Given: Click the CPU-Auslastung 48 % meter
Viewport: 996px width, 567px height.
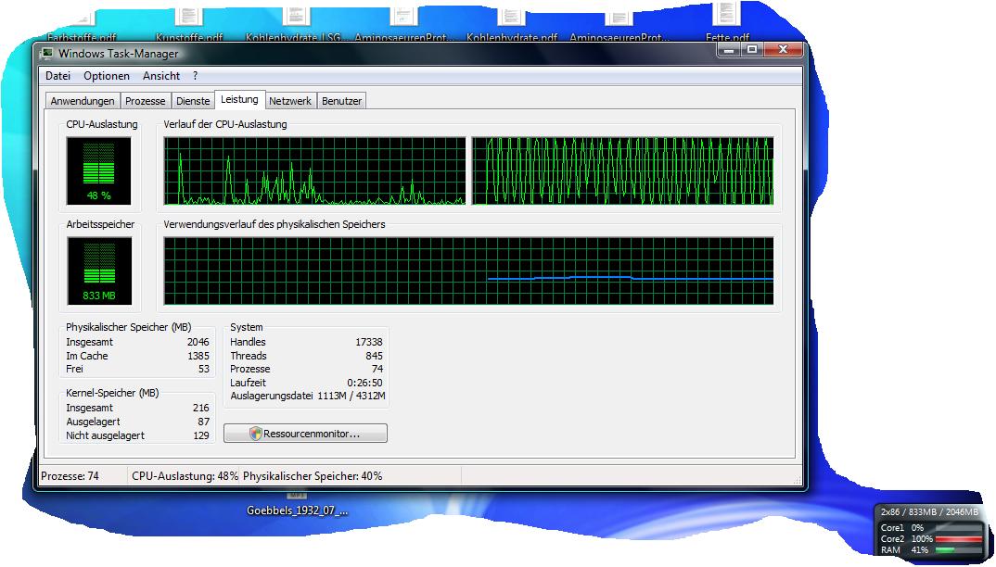Looking at the screenshot, I should point(99,170).
